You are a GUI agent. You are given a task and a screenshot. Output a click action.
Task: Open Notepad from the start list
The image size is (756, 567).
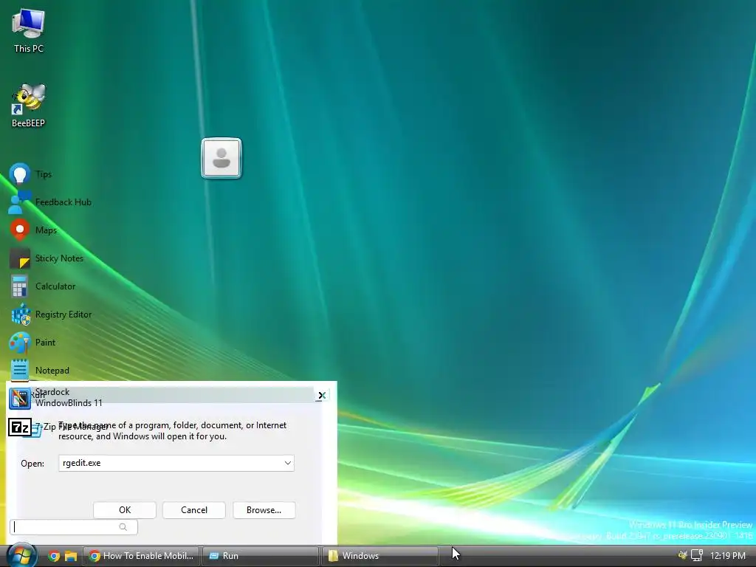tap(40, 371)
